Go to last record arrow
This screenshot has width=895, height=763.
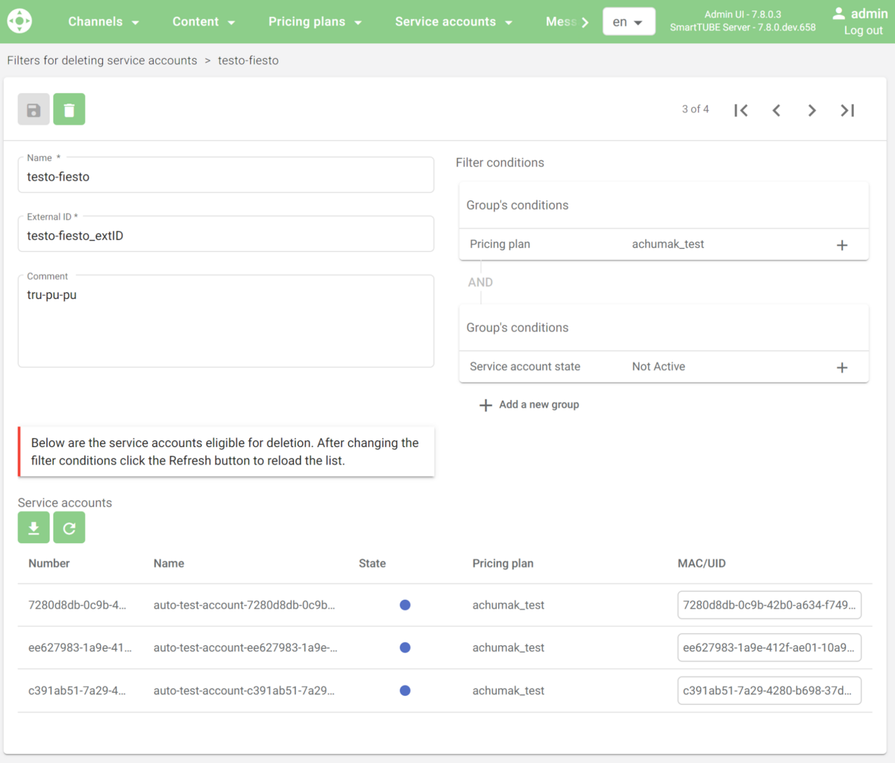847,110
